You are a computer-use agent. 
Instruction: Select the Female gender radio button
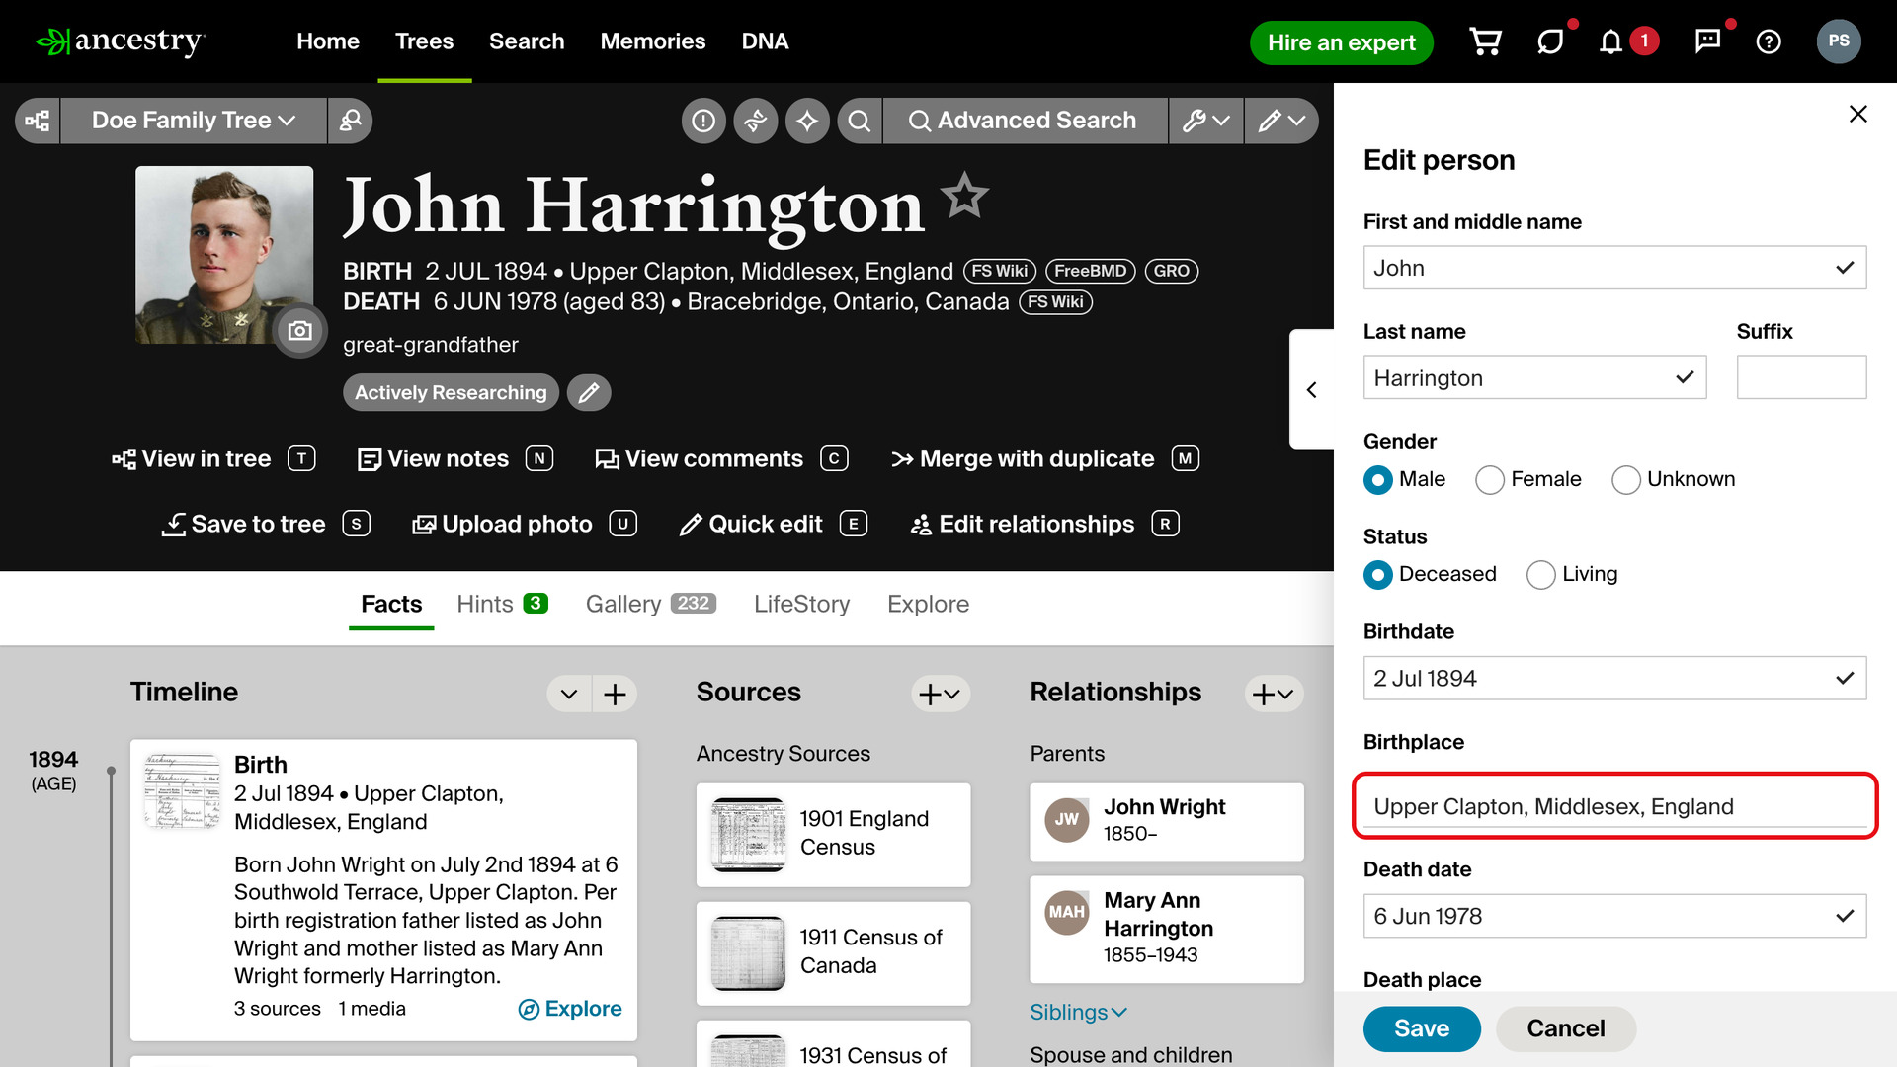coord(1490,480)
